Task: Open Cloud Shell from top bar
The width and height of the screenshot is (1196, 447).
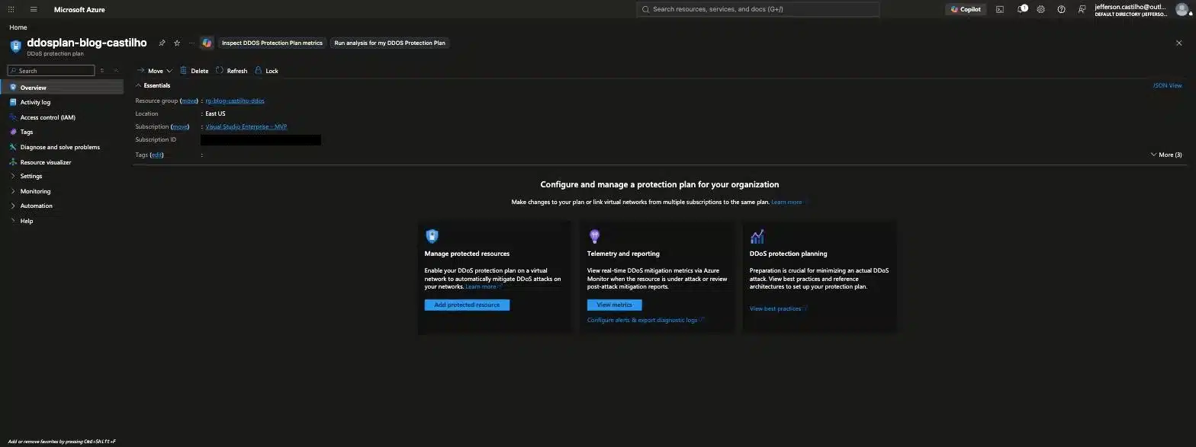Action: [x=1000, y=9]
